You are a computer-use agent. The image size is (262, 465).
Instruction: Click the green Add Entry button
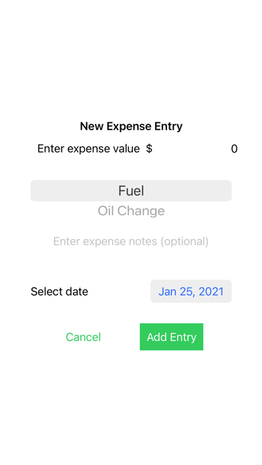pos(172,337)
